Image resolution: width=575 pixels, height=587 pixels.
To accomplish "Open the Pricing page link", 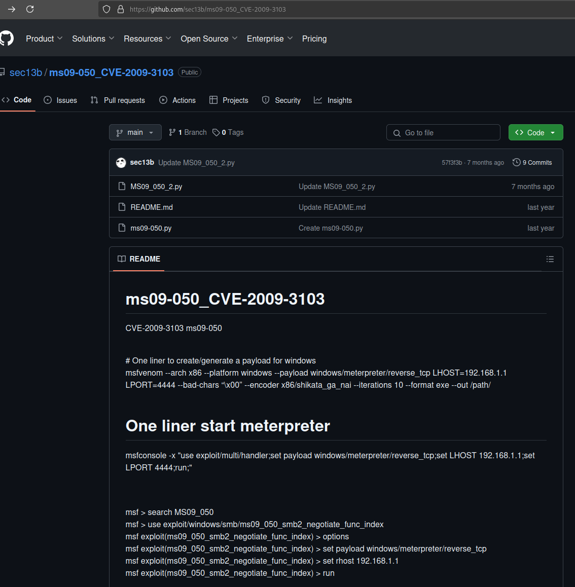I will 314,39.
